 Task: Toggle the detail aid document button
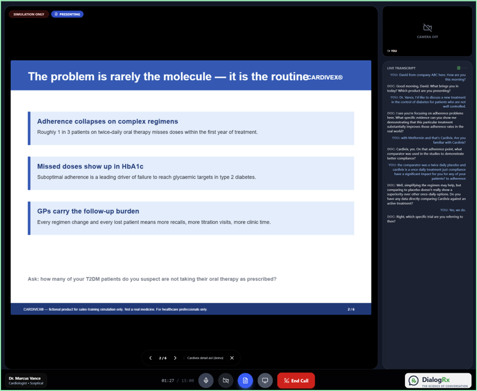(x=245, y=381)
